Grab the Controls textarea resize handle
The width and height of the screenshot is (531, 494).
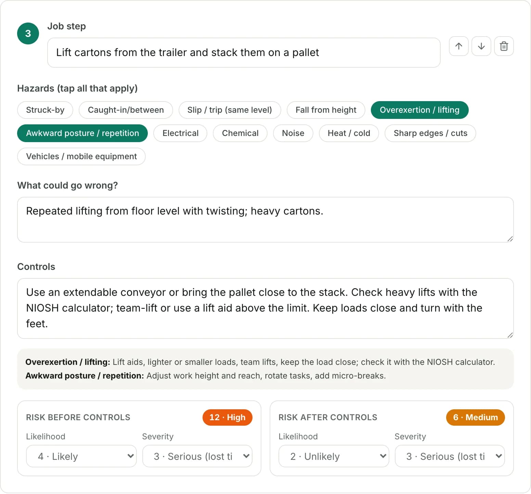click(510, 335)
